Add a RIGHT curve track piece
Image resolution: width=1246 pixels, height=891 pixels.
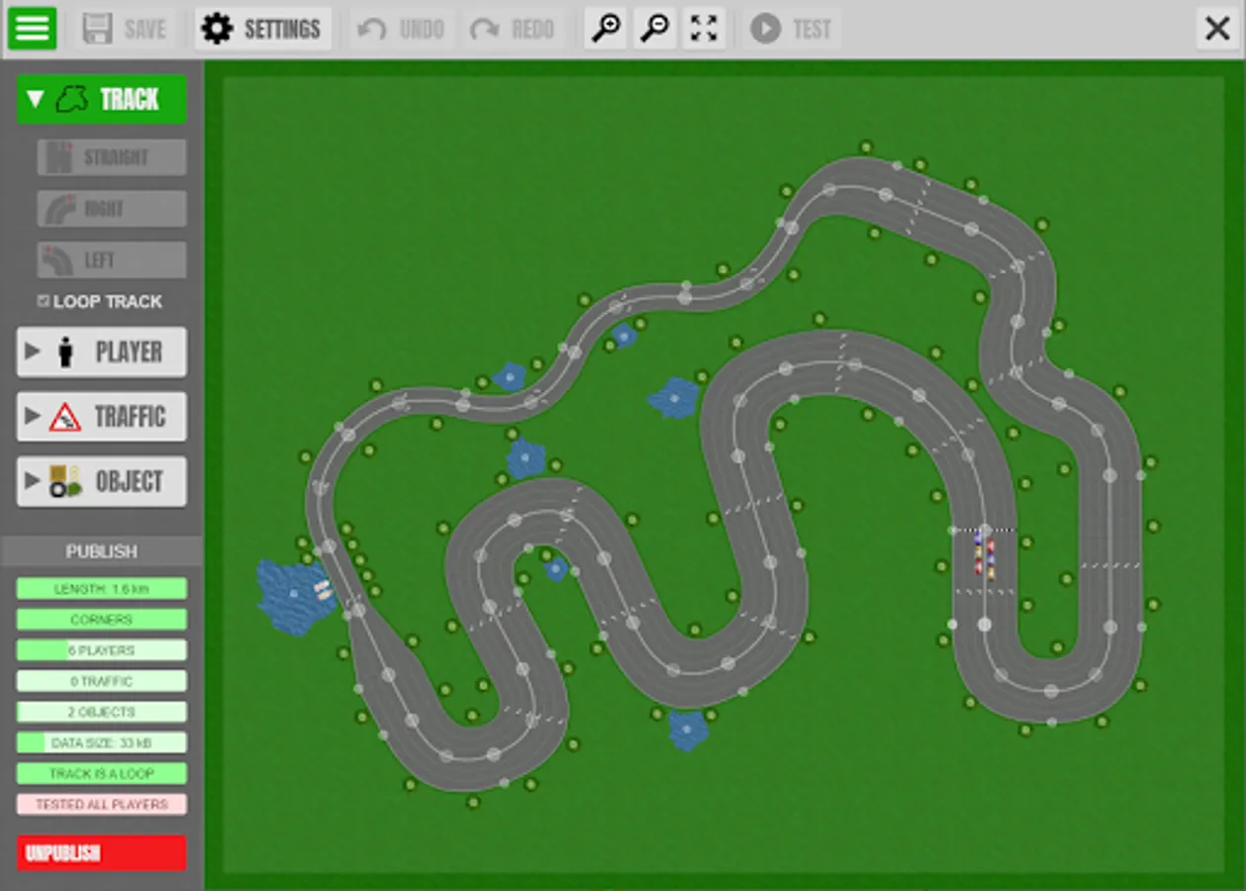pos(112,209)
